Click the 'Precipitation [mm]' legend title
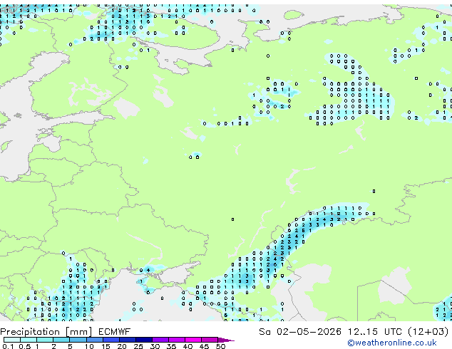The image size is (452, 349). tap(46, 332)
